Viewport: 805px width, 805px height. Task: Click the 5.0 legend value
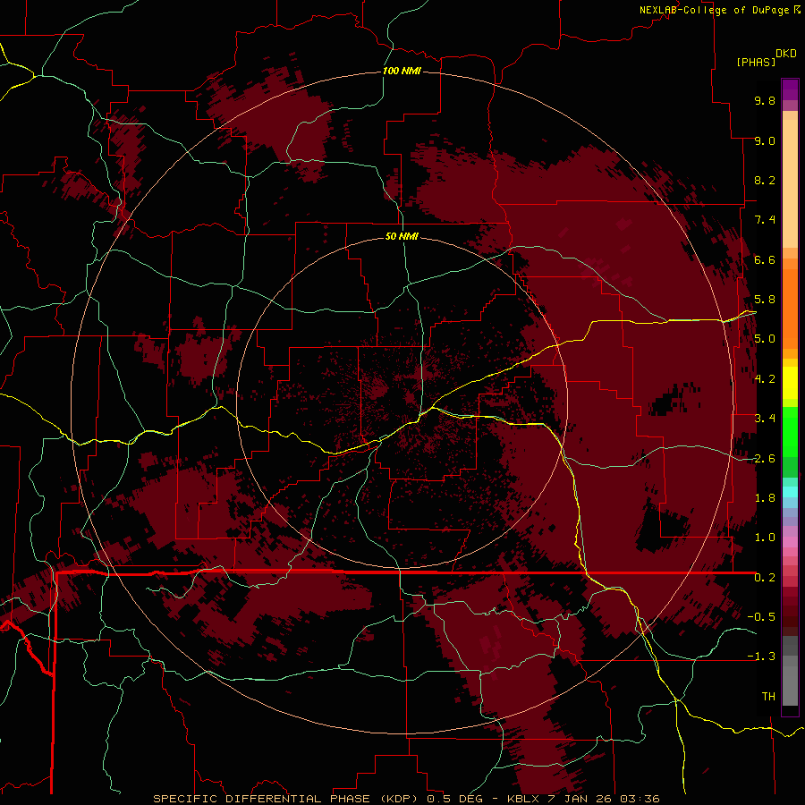765,339
